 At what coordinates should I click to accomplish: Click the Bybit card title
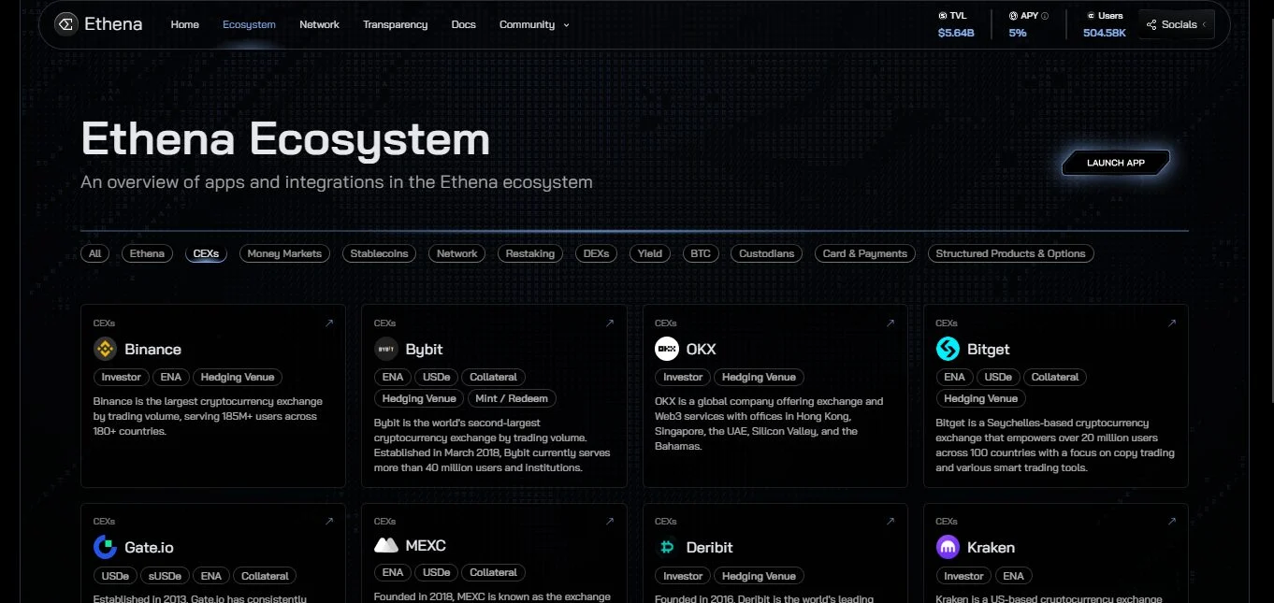tap(424, 350)
